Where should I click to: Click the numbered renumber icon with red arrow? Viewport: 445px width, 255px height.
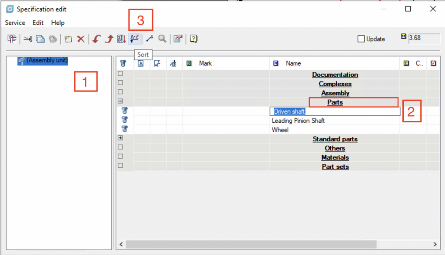(x=122, y=39)
